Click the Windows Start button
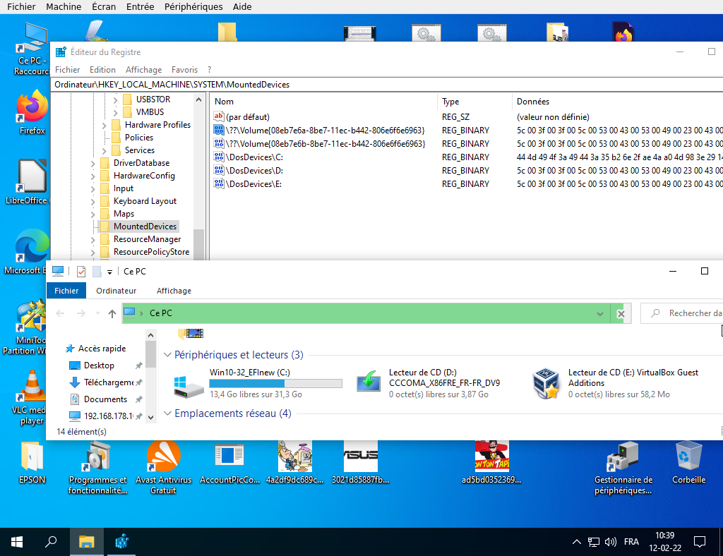 [17, 542]
